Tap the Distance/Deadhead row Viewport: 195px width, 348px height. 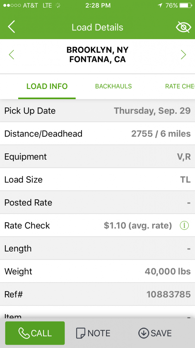pos(97,133)
